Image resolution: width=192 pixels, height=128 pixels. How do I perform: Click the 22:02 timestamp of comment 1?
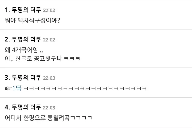49,10
